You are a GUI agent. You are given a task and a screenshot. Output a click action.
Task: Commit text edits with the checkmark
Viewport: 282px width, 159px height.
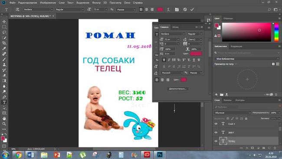click(x=192, y=10)
